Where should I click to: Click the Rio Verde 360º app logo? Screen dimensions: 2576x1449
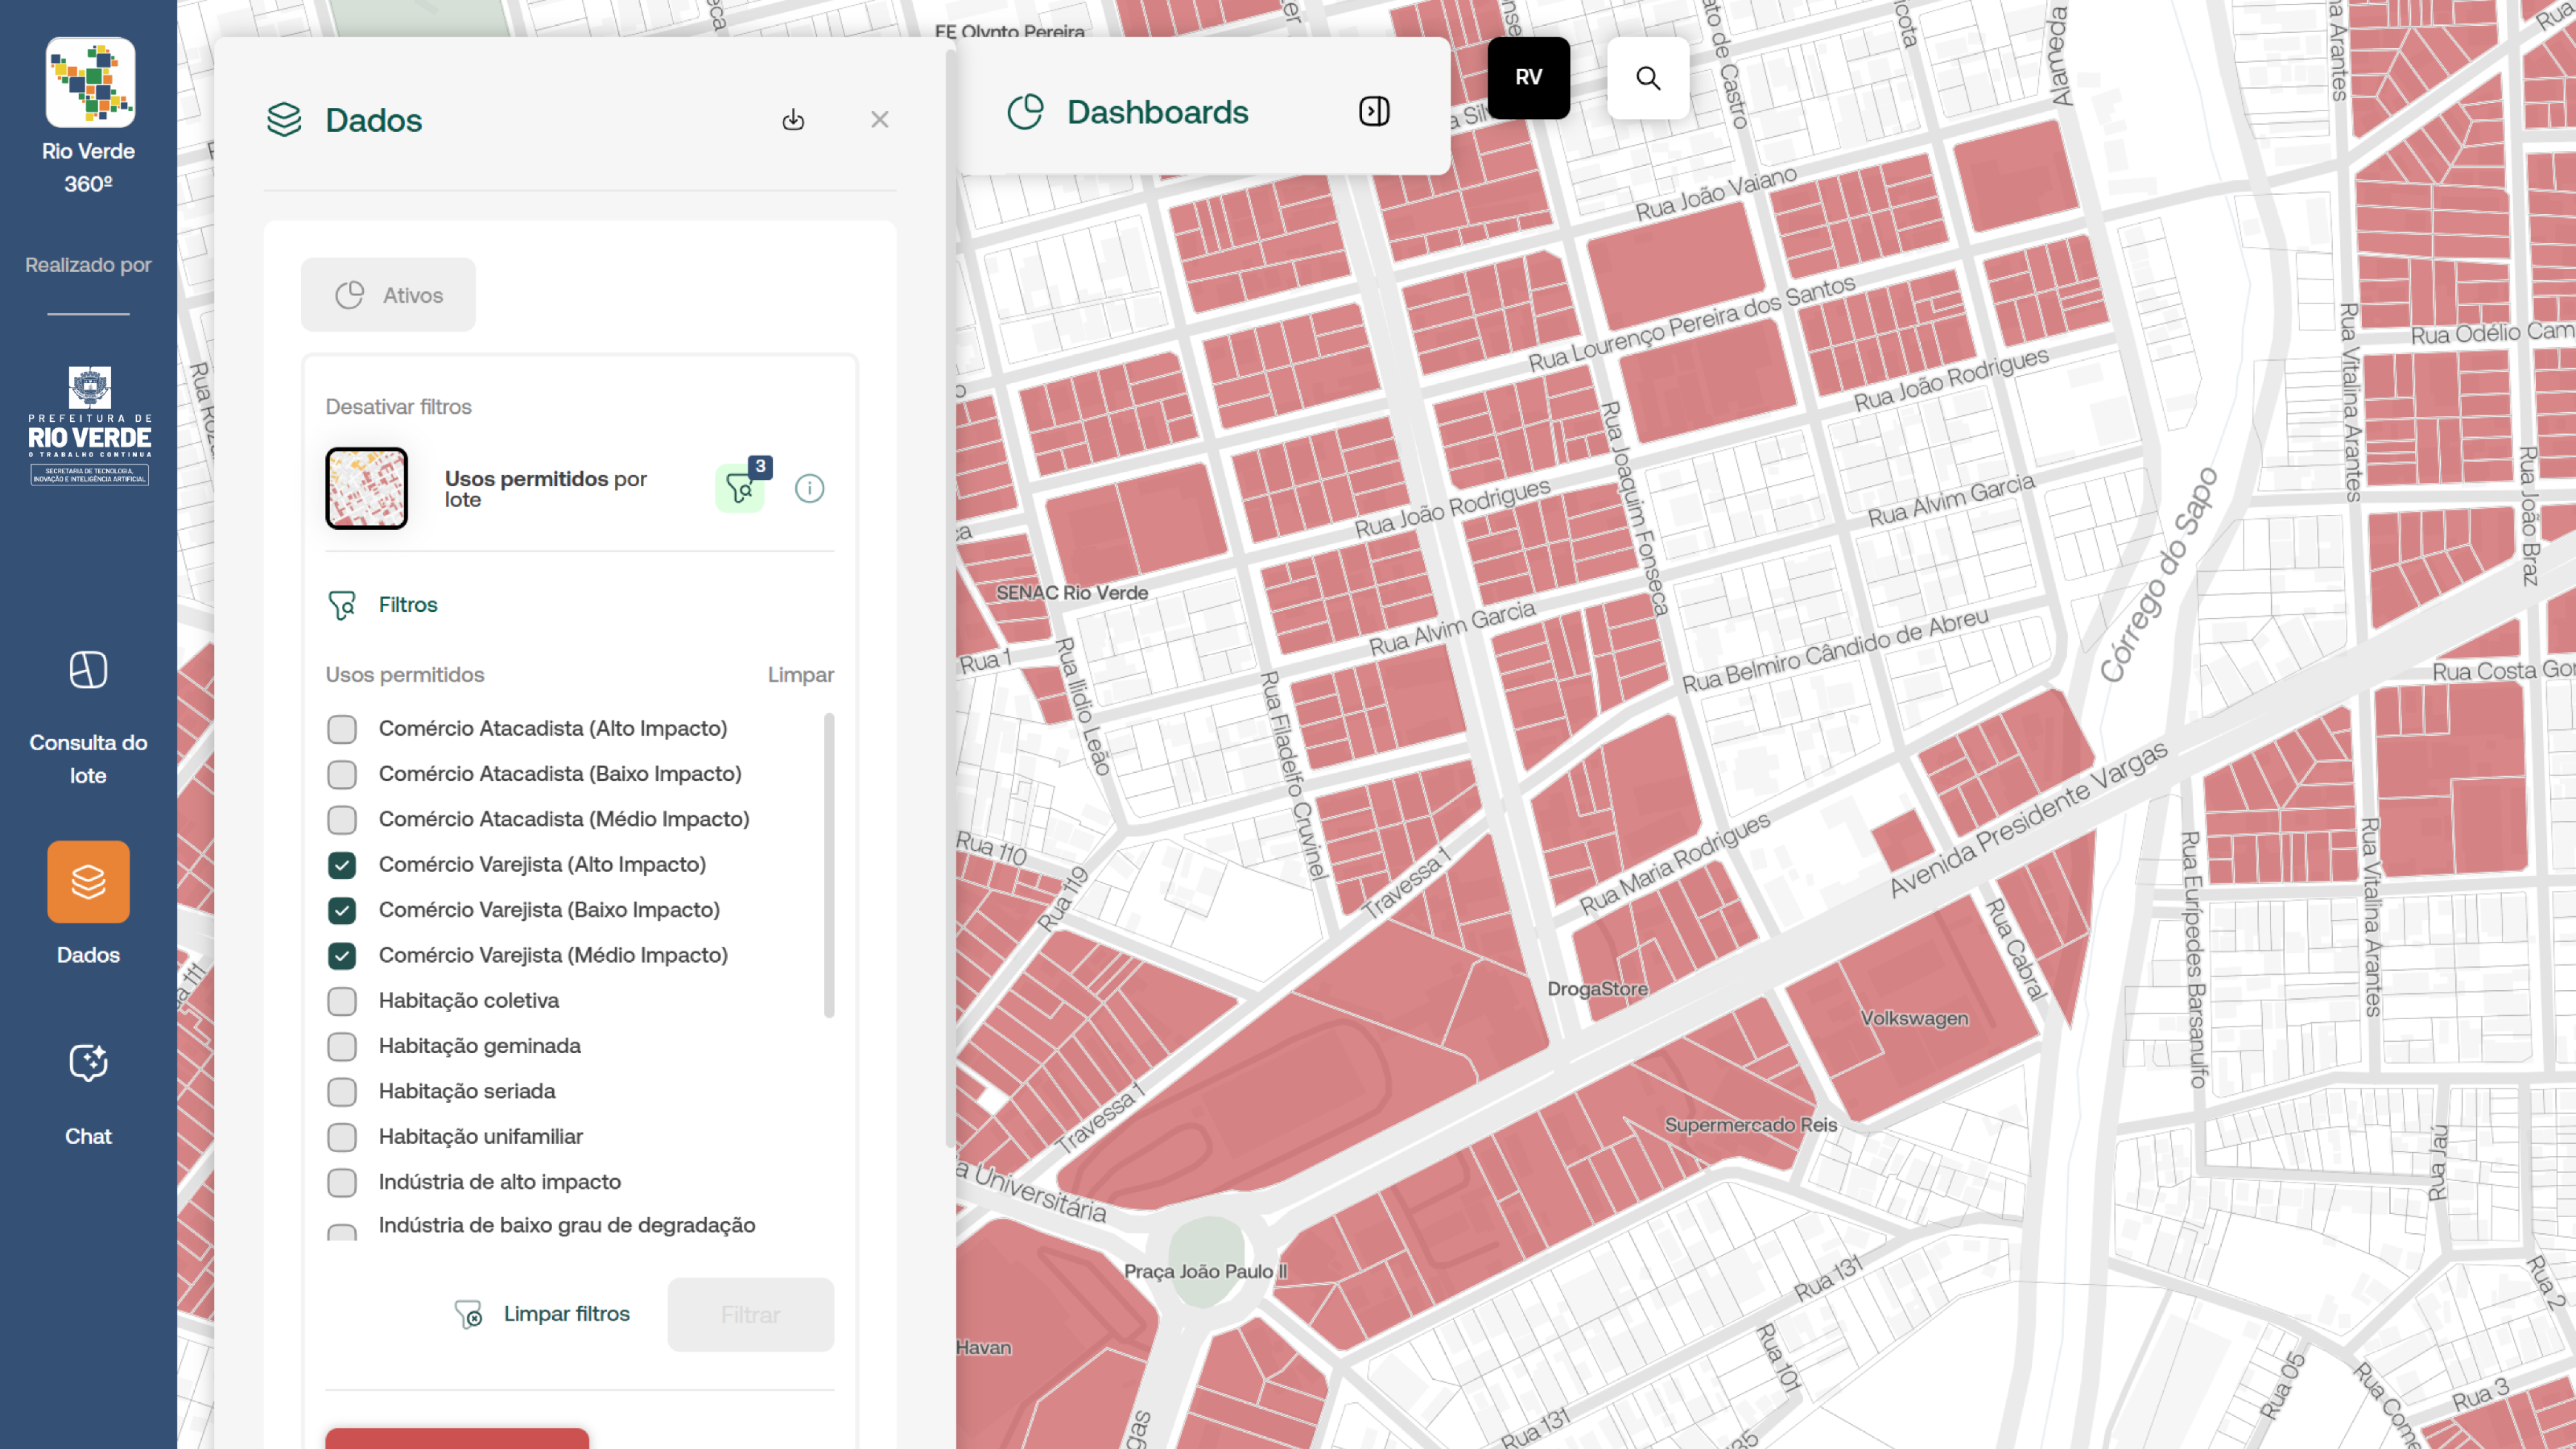[x=90, y=82]
